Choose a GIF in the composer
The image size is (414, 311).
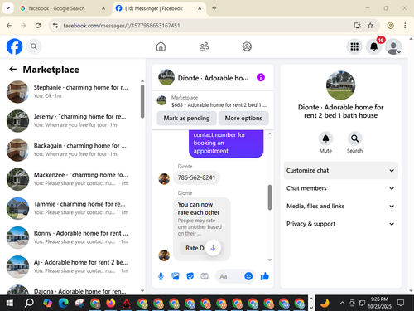pyautogui.click(x=205, y=276)
